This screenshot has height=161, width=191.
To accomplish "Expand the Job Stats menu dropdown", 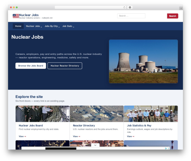I will 73,27.
